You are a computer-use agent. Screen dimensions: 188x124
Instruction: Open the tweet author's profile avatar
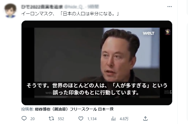(10, 10)
